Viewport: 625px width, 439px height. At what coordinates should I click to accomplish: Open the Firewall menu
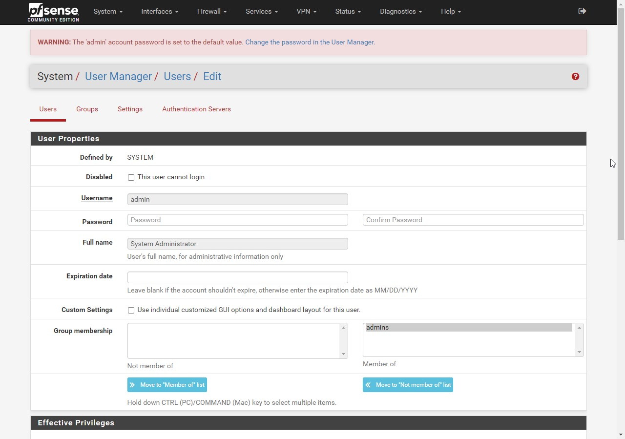[212, 11]
